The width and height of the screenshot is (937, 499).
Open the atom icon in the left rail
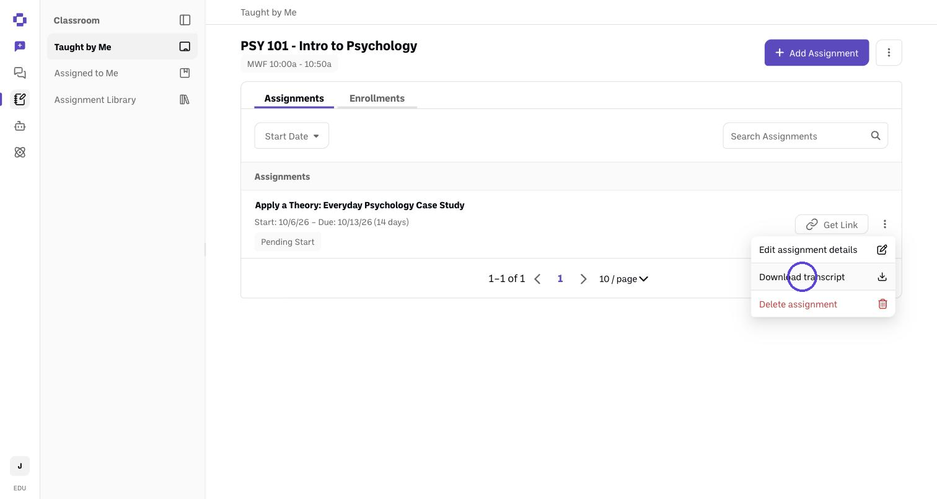20,152
